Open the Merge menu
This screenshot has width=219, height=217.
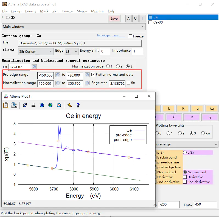pos(82,11)
